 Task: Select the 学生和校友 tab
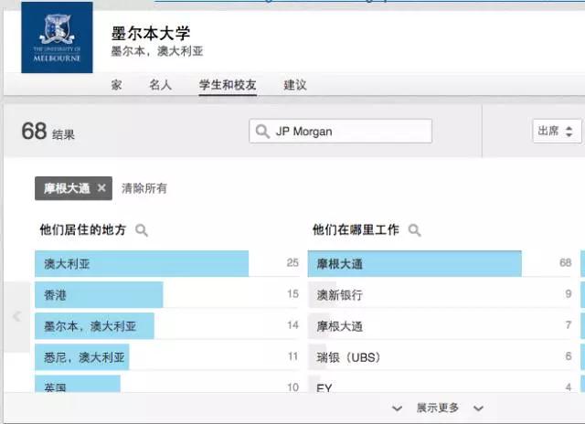228,85
